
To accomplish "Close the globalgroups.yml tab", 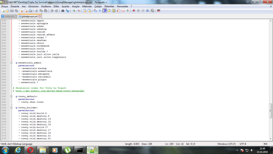I will (39, 16).
